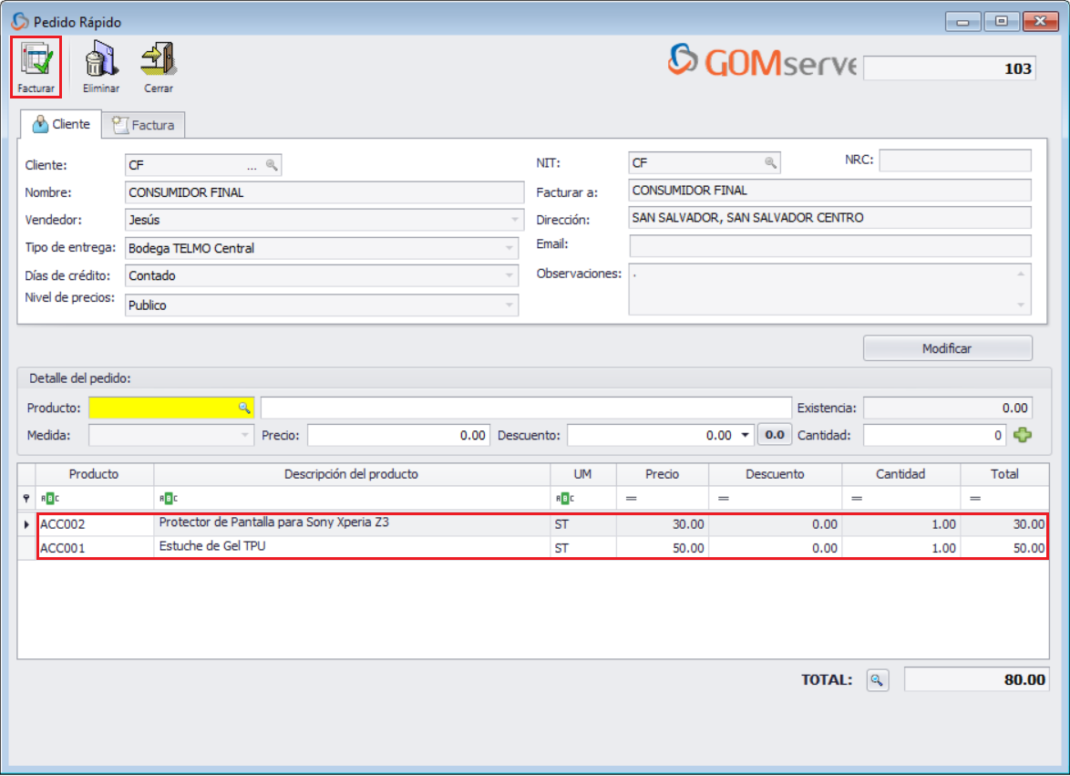Open the Vendedor dropdown
Image resolution: width=1070 pixels, height=776 pixels.
click(x=510, y=220)
